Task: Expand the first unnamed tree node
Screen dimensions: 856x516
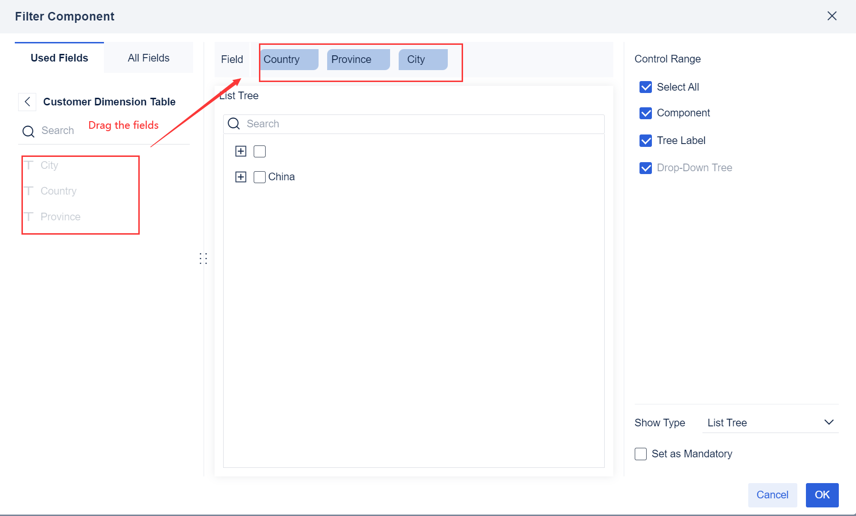Action: click(x=241, y=151)
